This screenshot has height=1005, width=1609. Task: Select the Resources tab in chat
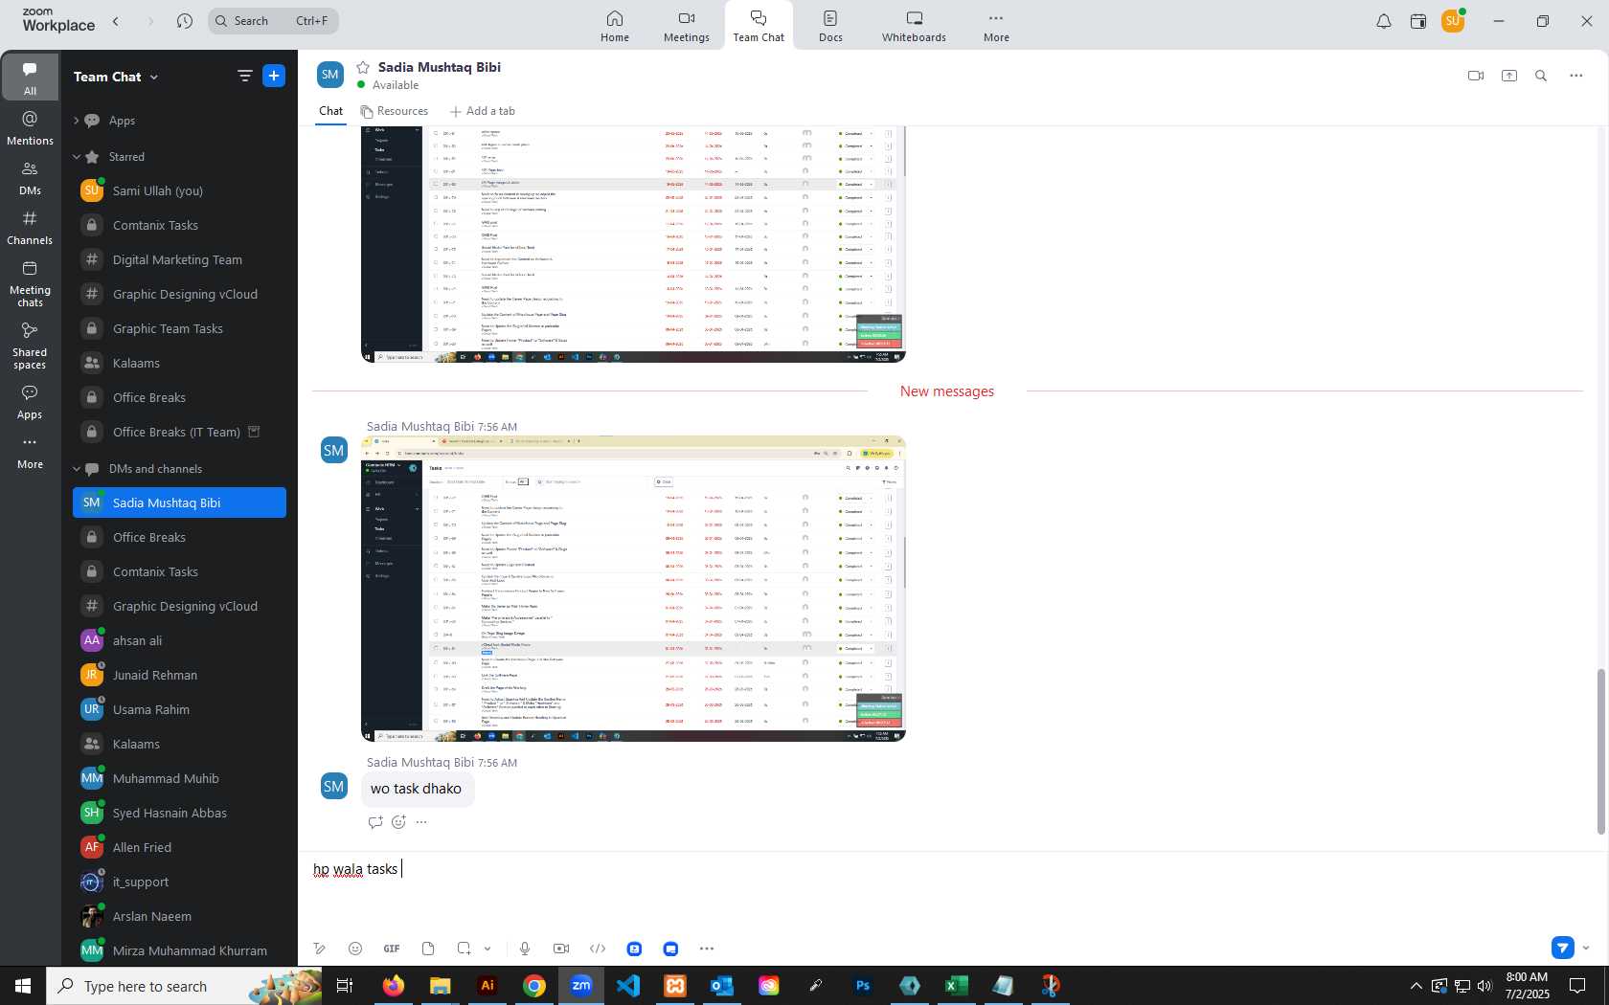[x=395, y=111]
